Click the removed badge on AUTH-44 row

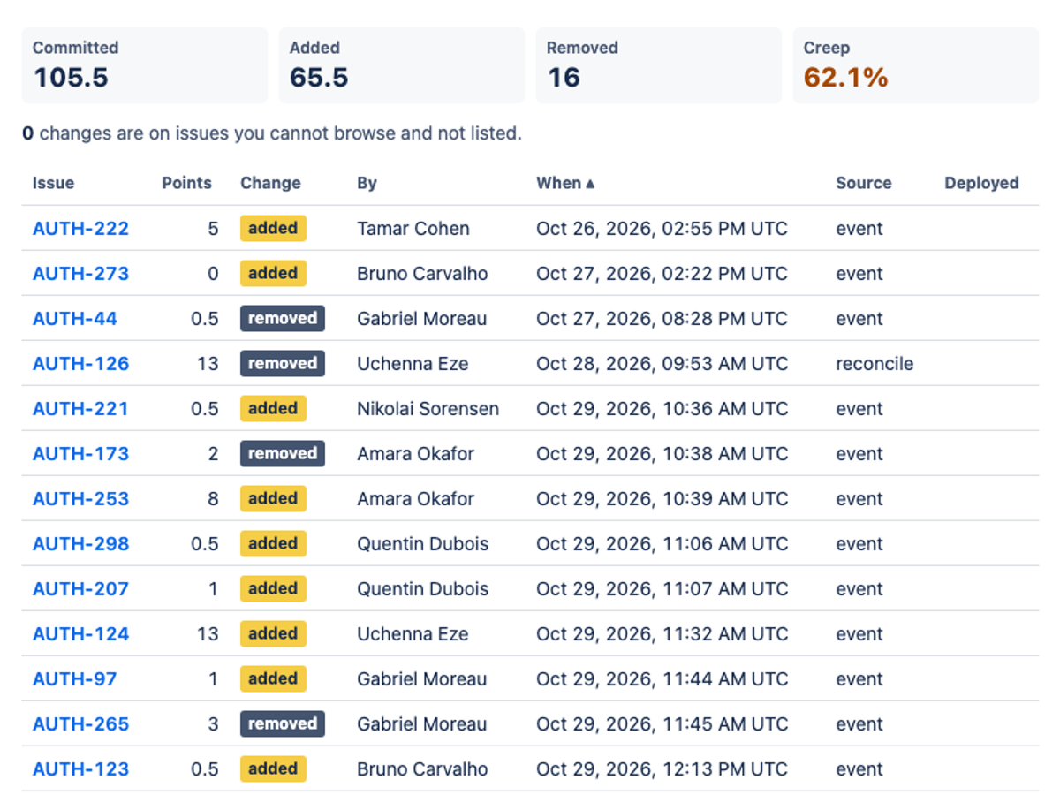[x=283, y=318]
